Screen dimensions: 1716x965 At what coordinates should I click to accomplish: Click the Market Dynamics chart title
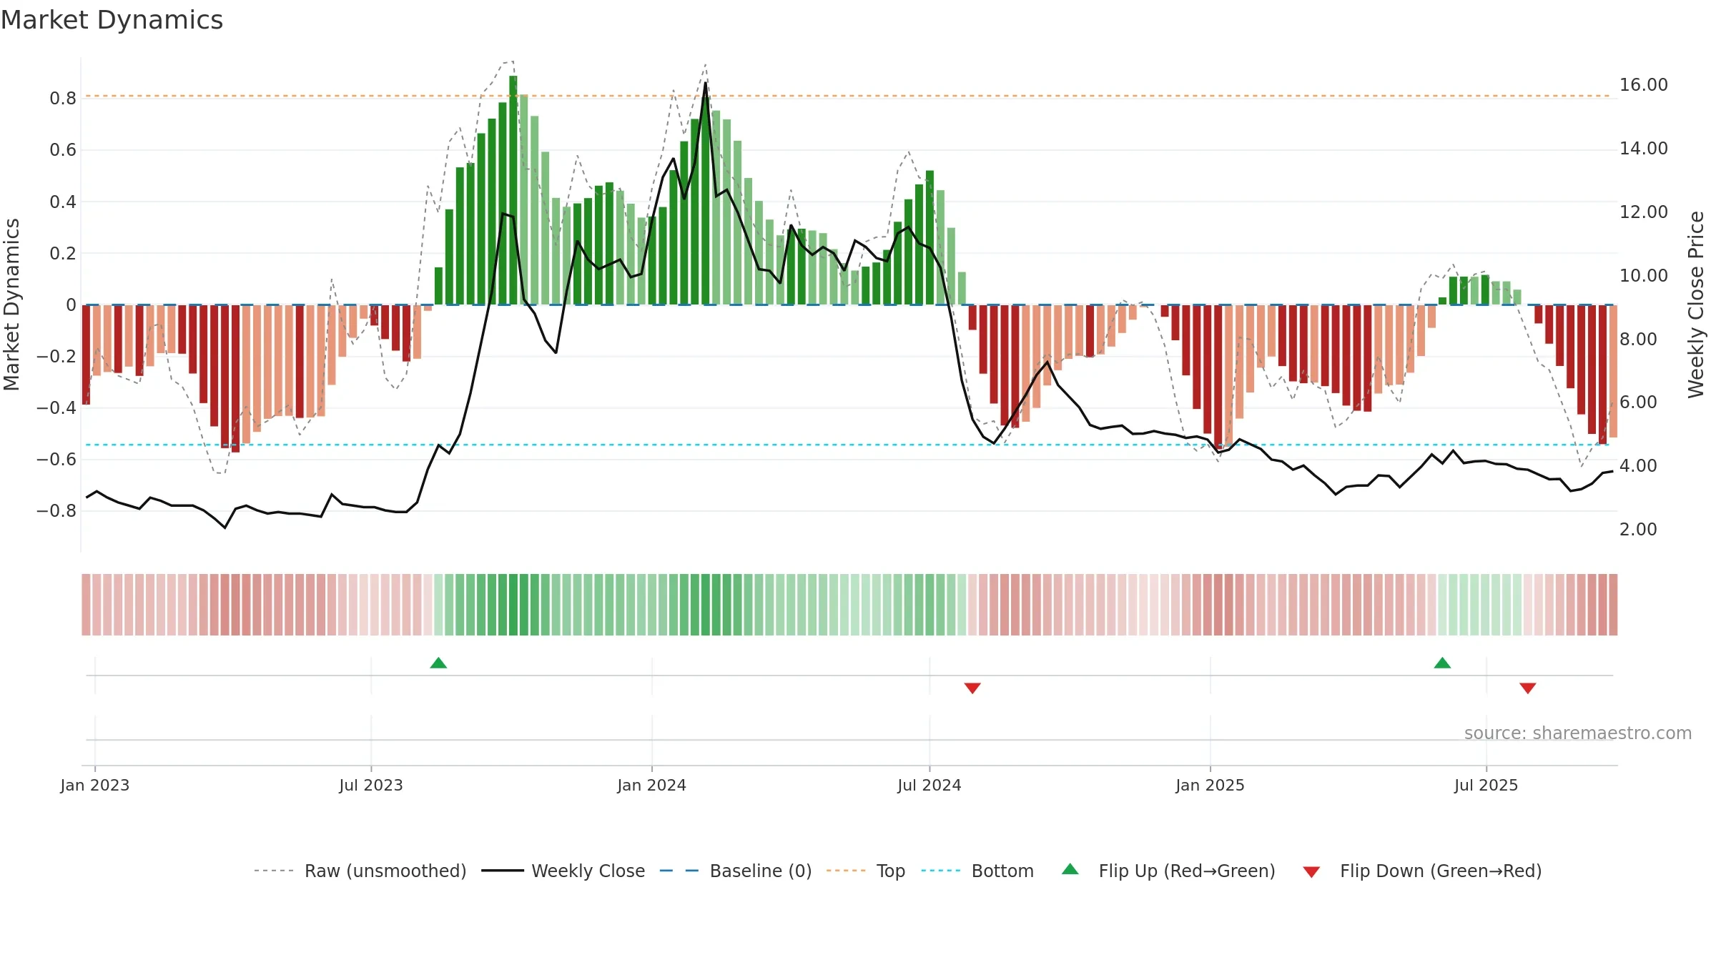pyautogui.click(x=112, y=20)
